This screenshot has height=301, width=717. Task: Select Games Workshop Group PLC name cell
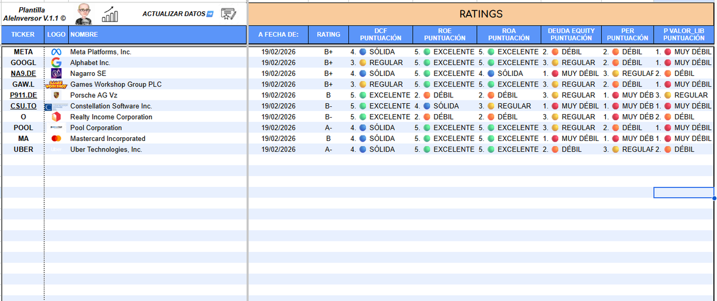click(157, 84)
